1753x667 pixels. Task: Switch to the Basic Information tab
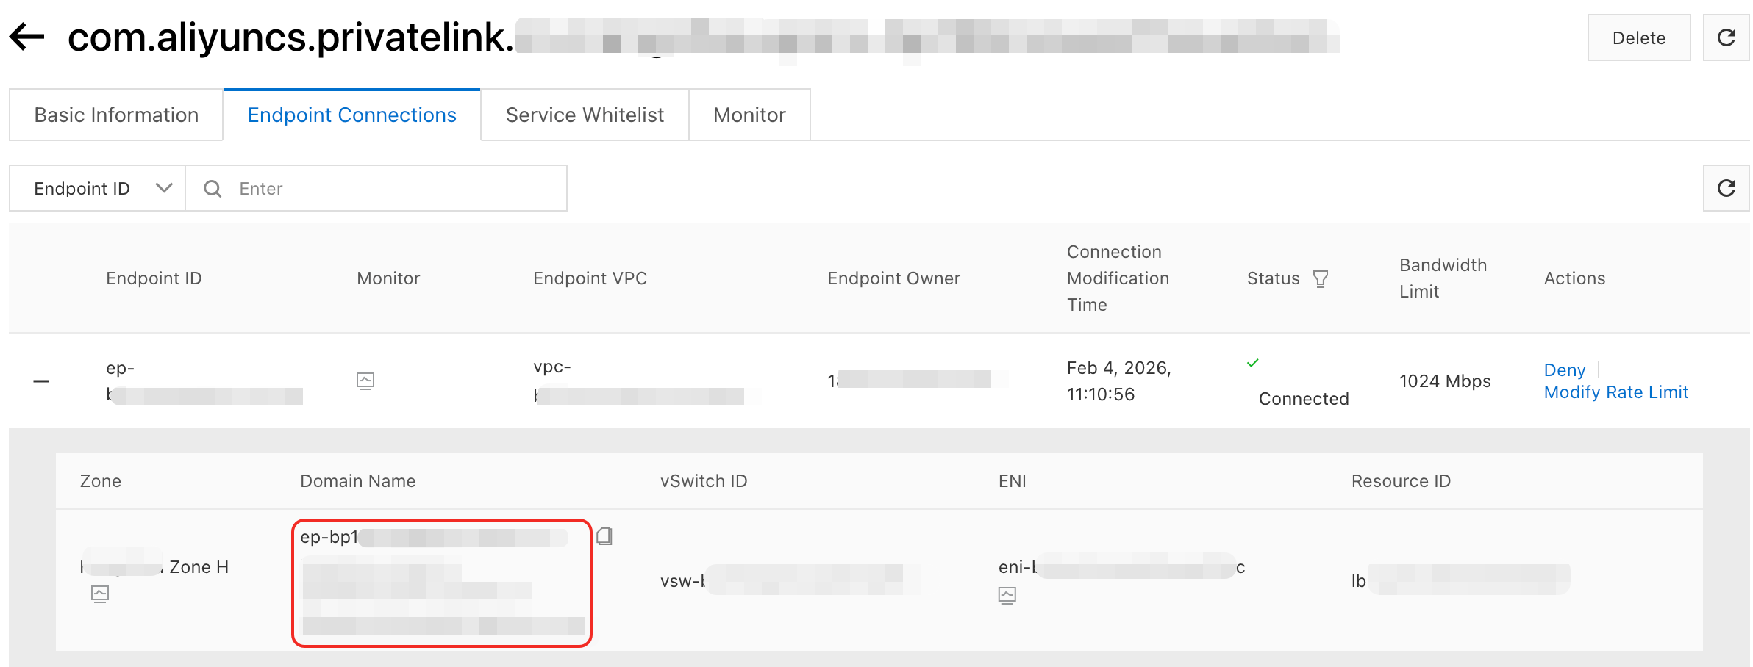tap(116, 115)
